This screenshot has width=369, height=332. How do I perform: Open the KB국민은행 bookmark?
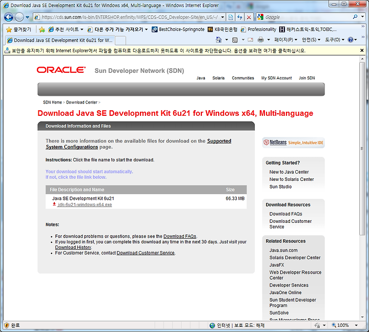(222, 29)
